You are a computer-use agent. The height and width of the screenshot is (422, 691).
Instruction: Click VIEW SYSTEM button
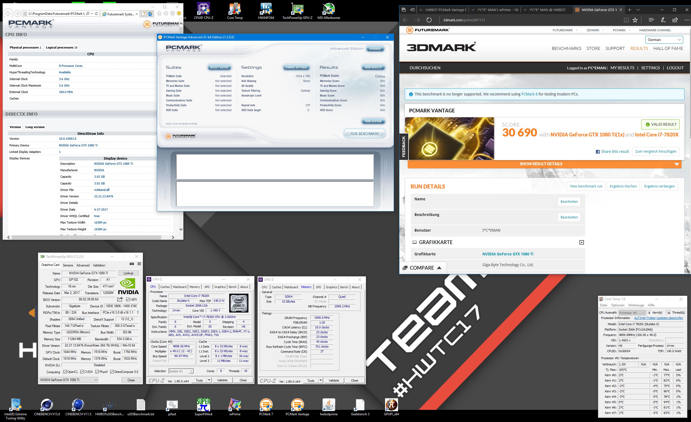373,121
